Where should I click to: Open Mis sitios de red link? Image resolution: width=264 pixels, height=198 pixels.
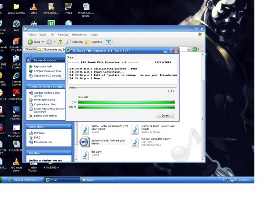click(43, 142)
